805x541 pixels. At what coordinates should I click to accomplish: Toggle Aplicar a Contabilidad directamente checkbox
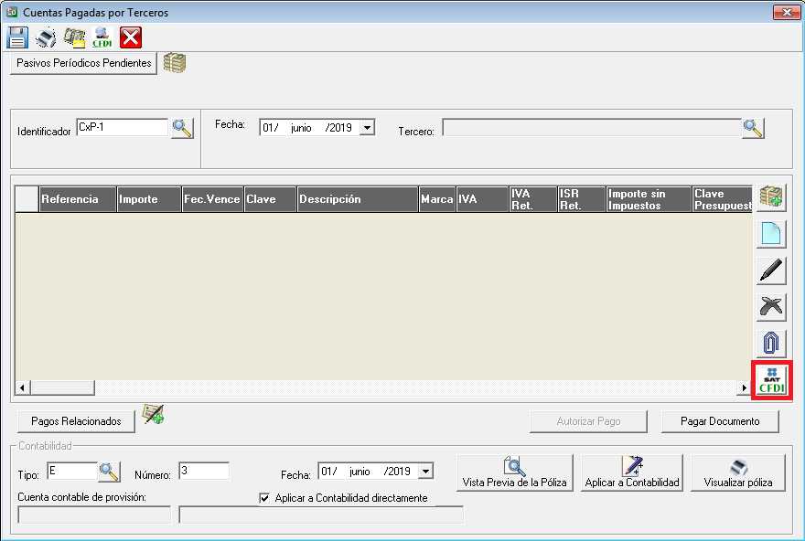[265, 498]
